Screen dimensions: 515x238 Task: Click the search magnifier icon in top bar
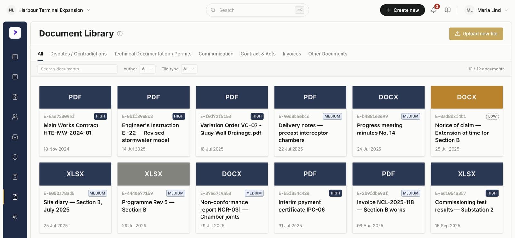[213, 10]
